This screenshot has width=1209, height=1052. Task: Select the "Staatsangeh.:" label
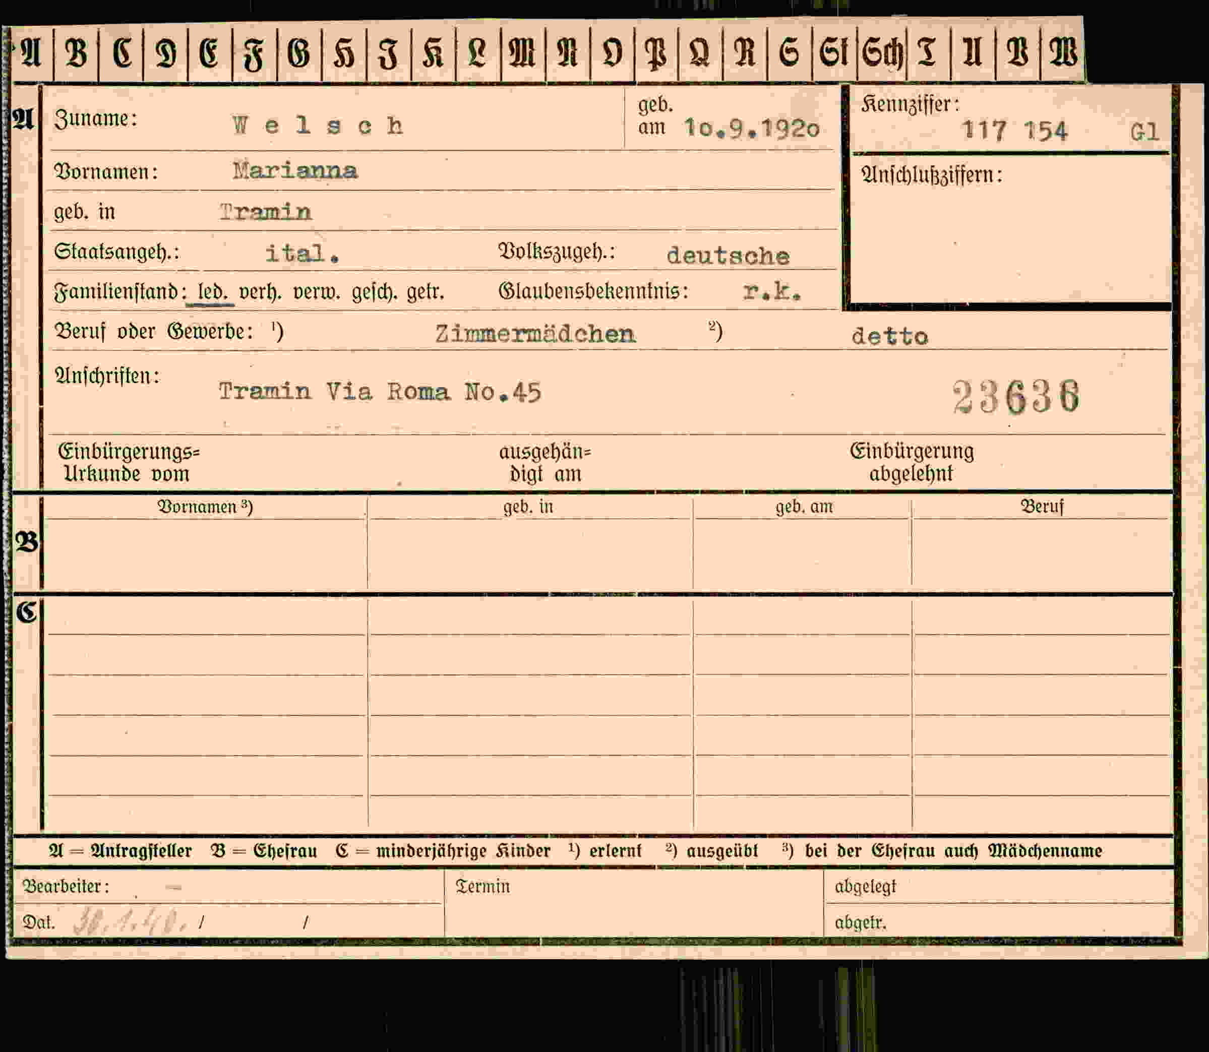pyautogui.click(x=116, y=253)
